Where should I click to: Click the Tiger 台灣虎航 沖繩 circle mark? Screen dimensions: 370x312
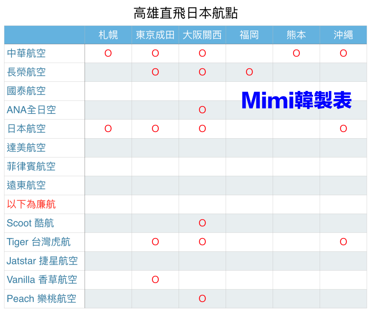[343, 242]
